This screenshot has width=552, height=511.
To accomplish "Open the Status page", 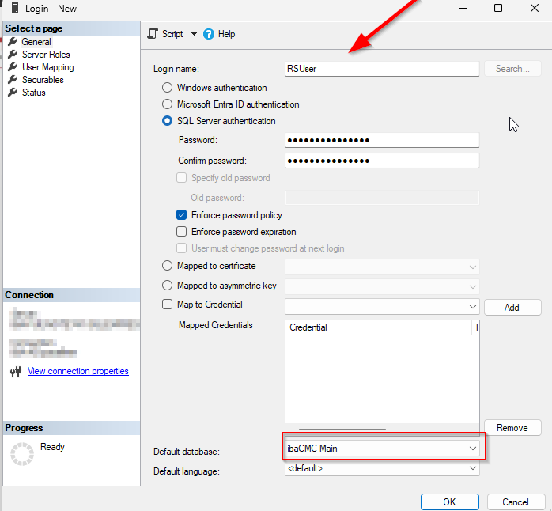I will (34, 93).
